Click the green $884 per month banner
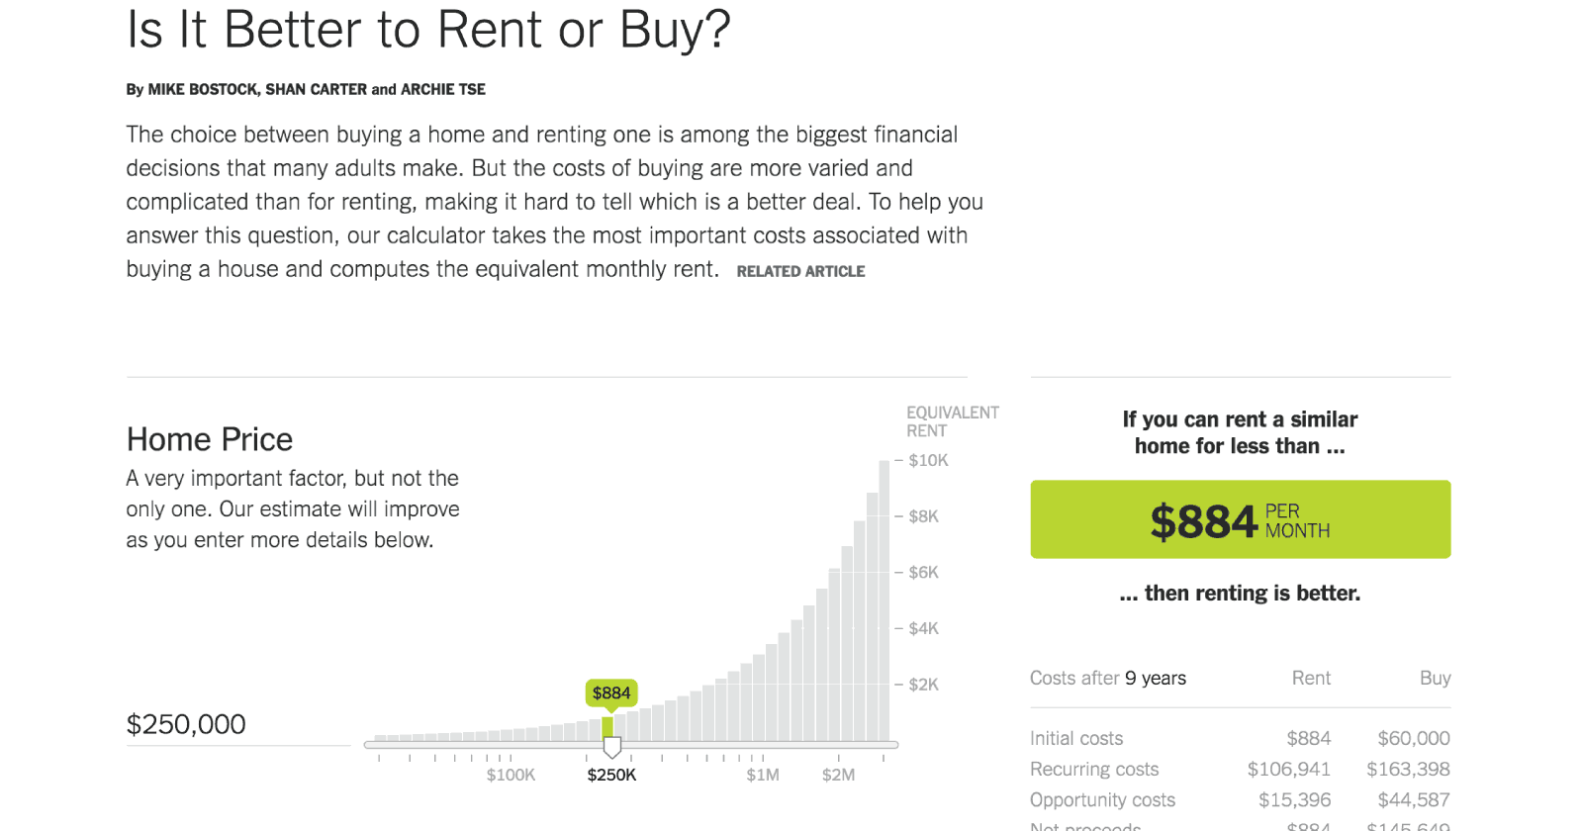The width and height of the screenshot is (1583, 831). pyautogui.click(x=1241, y=519)
